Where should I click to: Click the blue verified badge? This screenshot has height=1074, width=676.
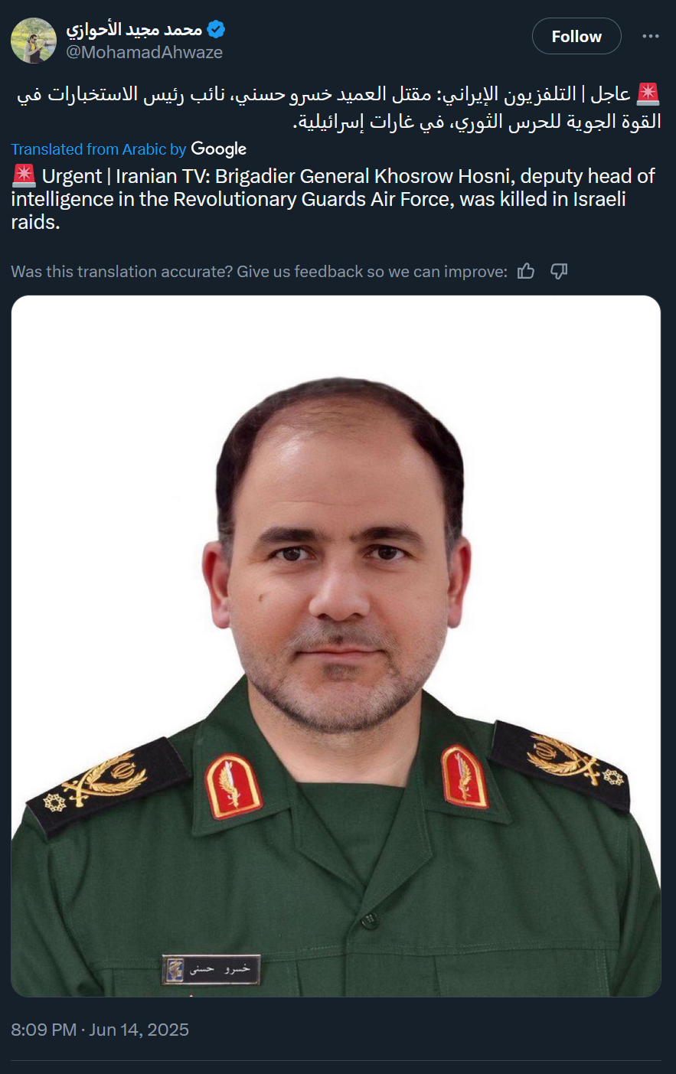[x=217, y=30]
